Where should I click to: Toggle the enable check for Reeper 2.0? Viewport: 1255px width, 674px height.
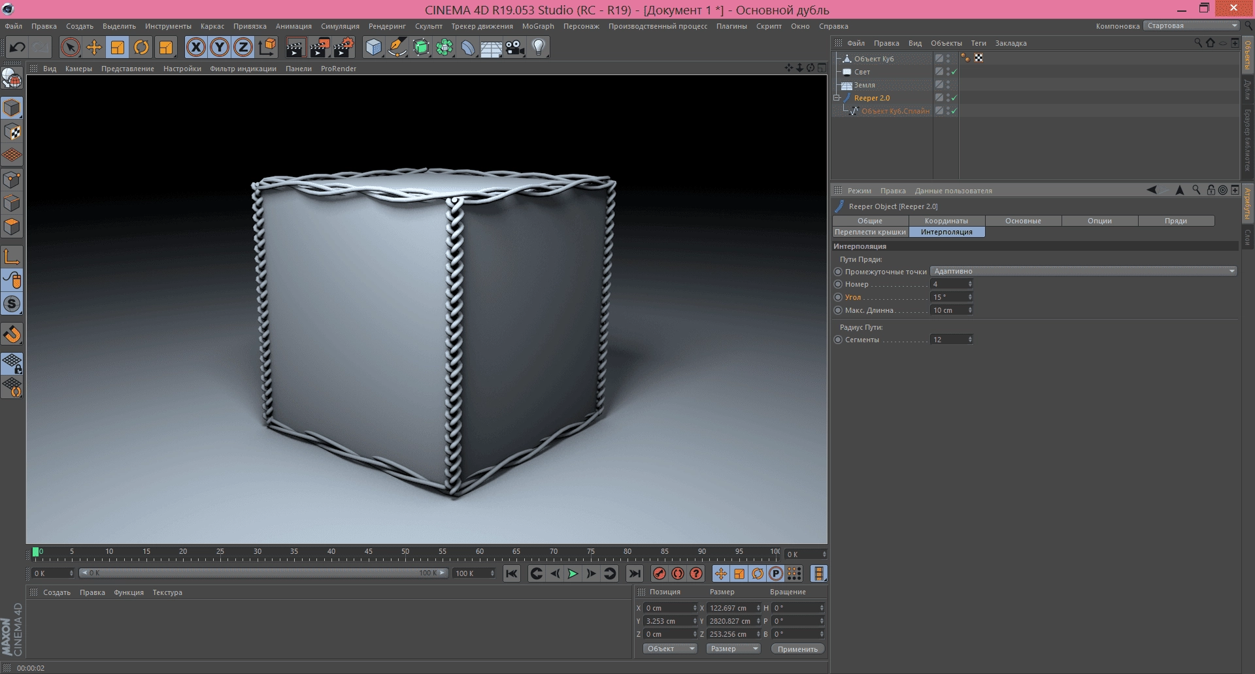point(954,98)
